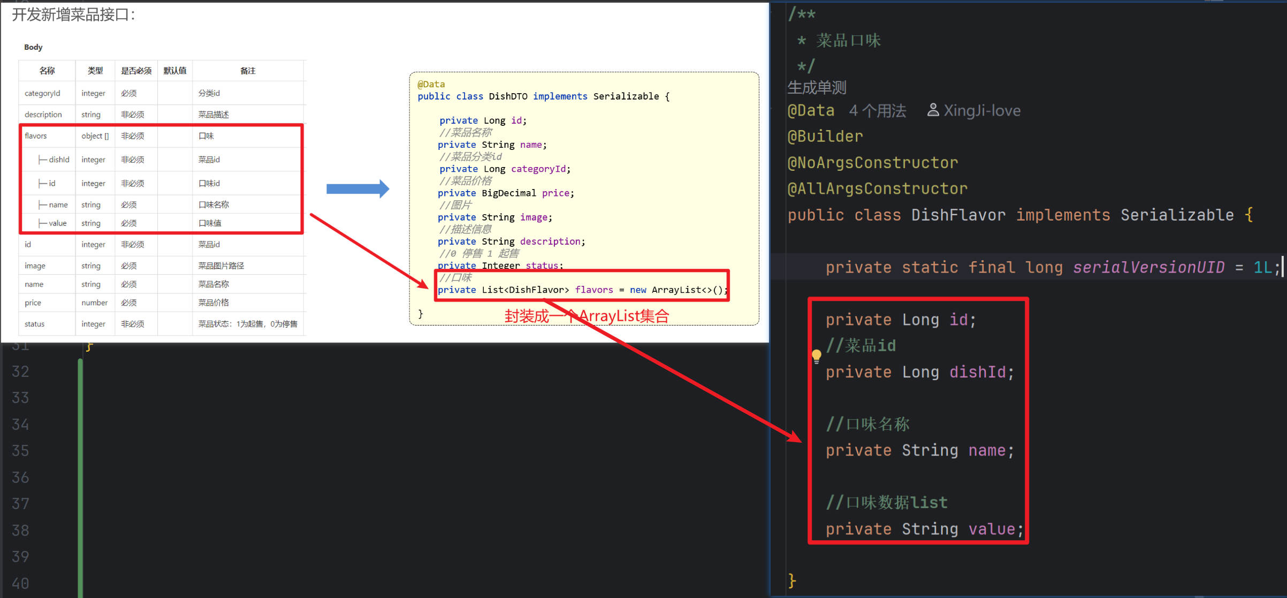Viewport: 1287px width, 598px height.
Task: Click the DishFlavor class name in its declaration
Action: click(958, 215)
